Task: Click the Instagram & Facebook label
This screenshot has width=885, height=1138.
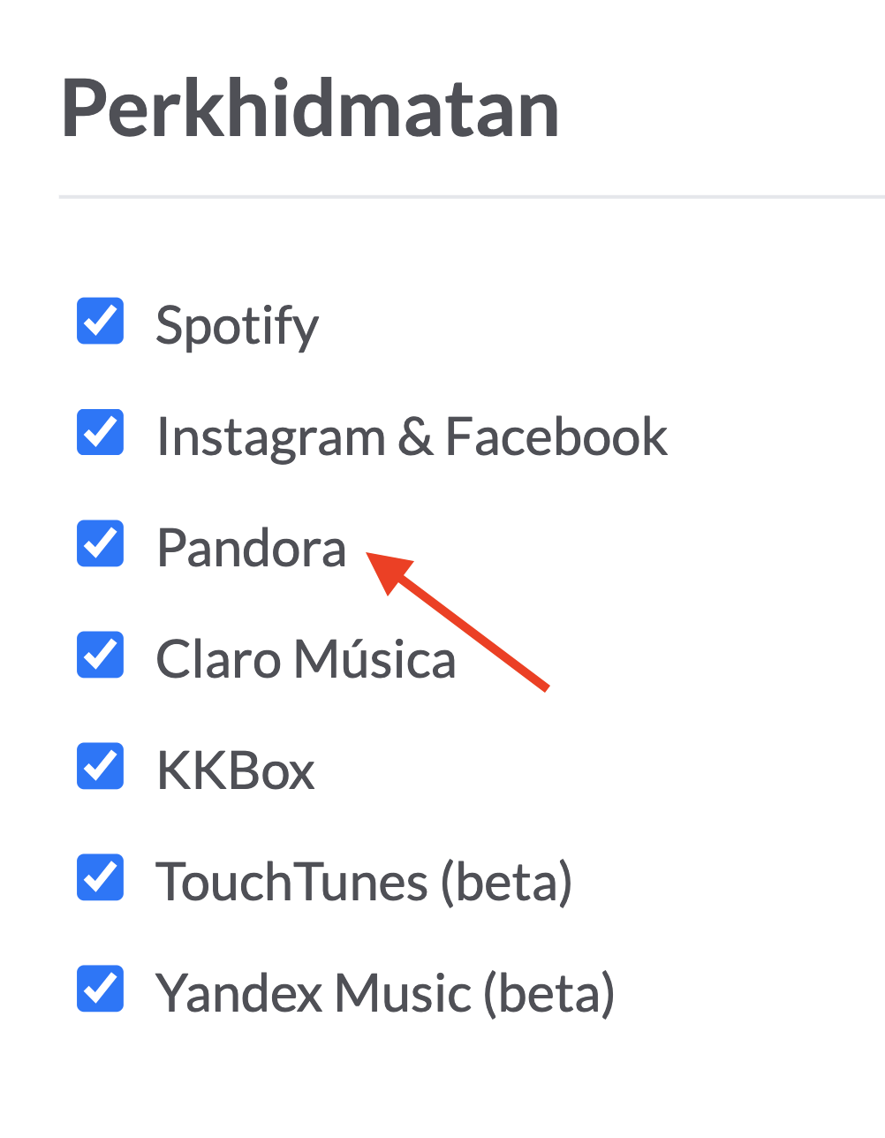Action: [x=412, y=436]
